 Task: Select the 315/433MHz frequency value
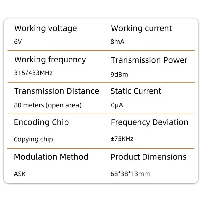point(33,73)
